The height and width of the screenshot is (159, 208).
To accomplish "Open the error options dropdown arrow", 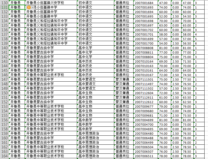I will pyautogui.click(x=33, y=7).
